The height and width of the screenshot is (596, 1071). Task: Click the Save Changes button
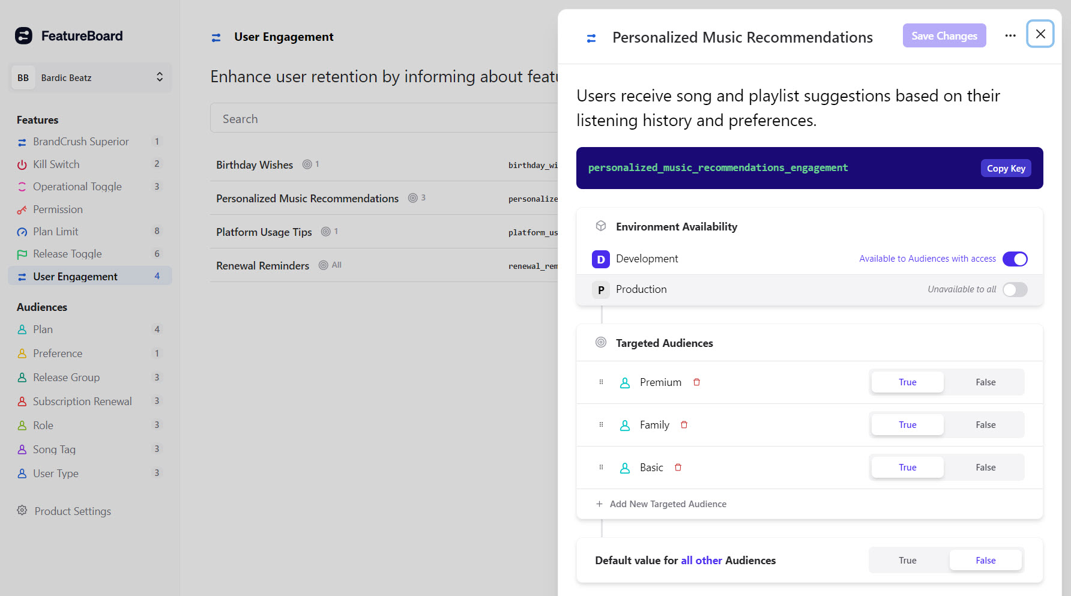click(x=944, y=35)
